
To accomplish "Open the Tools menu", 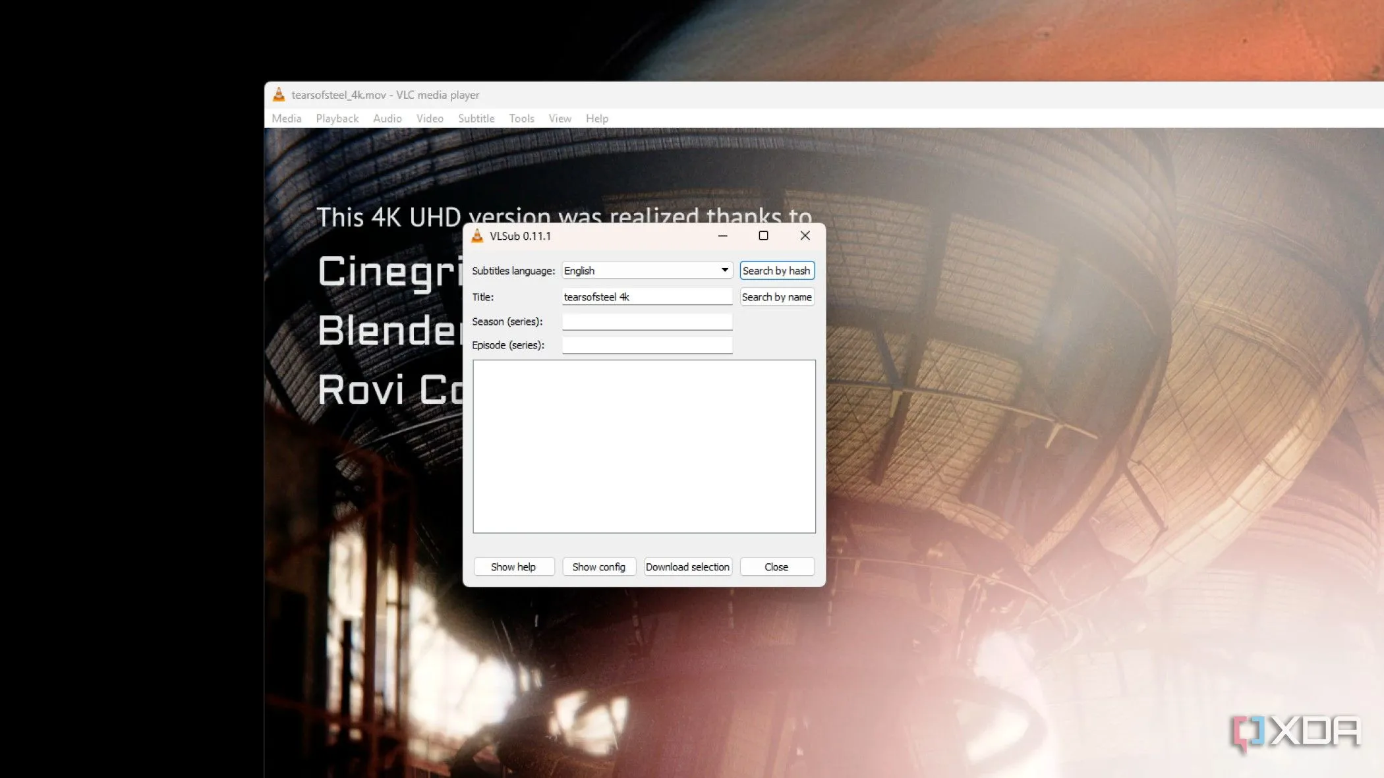I will click(x=521, y=119).
